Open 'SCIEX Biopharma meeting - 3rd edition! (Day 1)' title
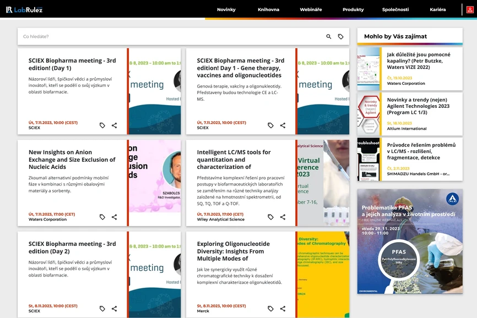477x318 pixels. click(72, 64)
